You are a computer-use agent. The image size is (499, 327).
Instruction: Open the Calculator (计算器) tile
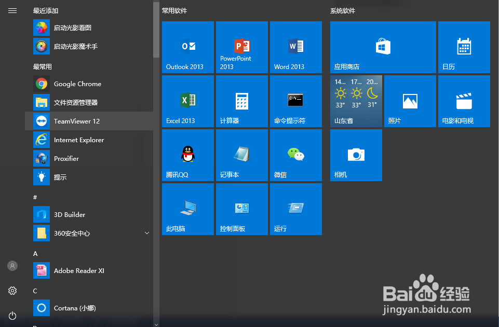pyautogui.click(x=241, y=101)
